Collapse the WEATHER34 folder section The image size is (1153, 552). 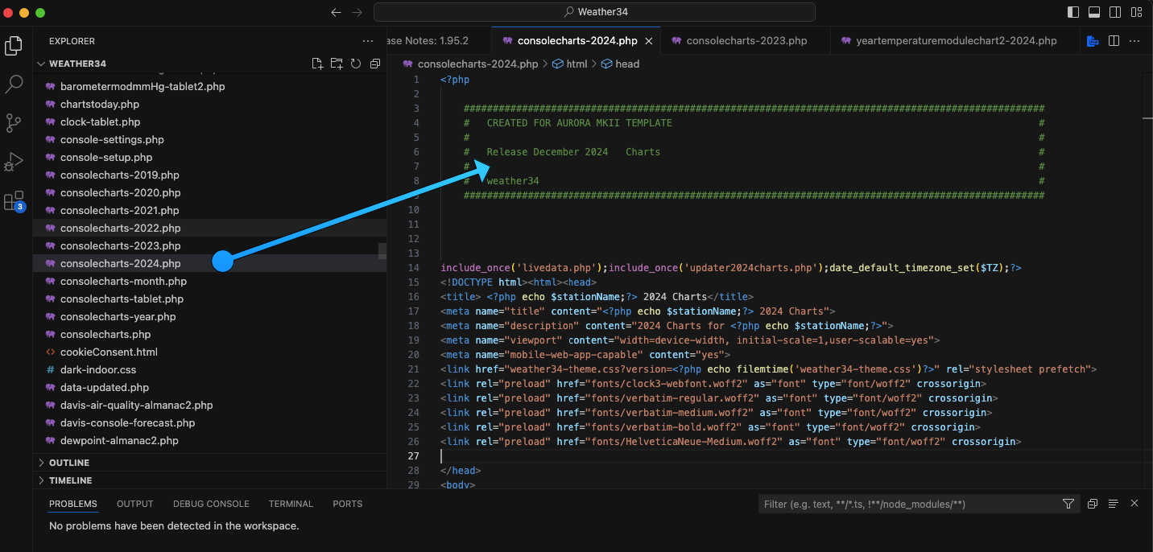pyautogui.click(x=209, y=64)
